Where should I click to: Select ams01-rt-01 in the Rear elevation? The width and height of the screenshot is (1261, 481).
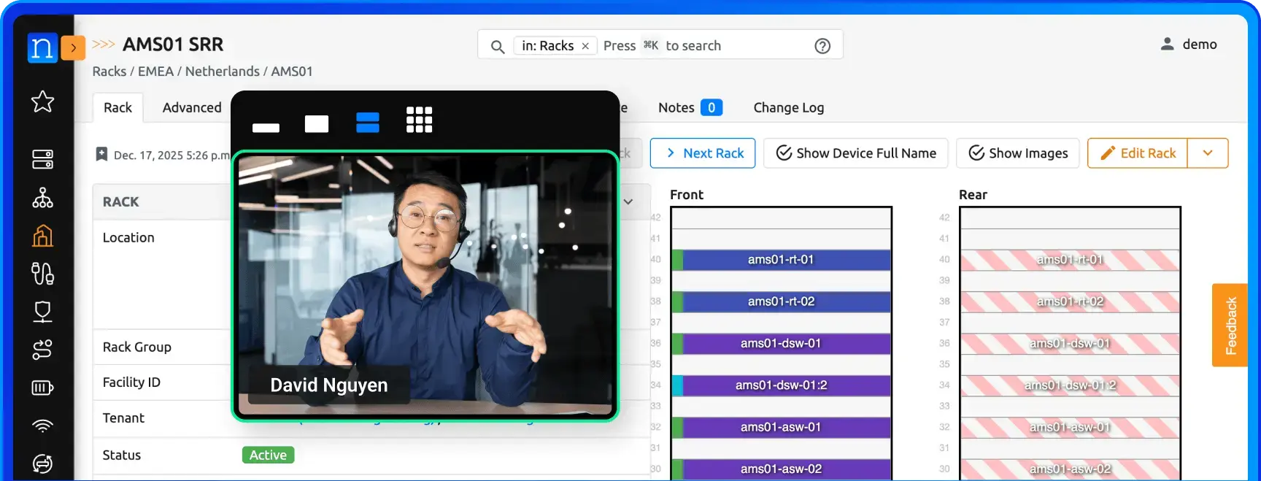point(1070,260)
